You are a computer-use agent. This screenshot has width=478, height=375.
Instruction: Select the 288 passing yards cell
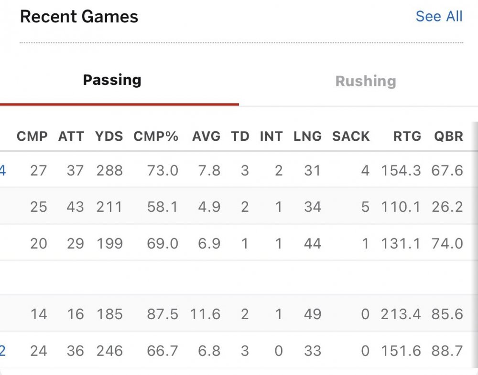click(x=109, y=171)
